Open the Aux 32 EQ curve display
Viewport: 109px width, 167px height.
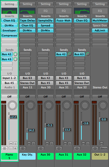pyautogui.click(x=82, y=11)
